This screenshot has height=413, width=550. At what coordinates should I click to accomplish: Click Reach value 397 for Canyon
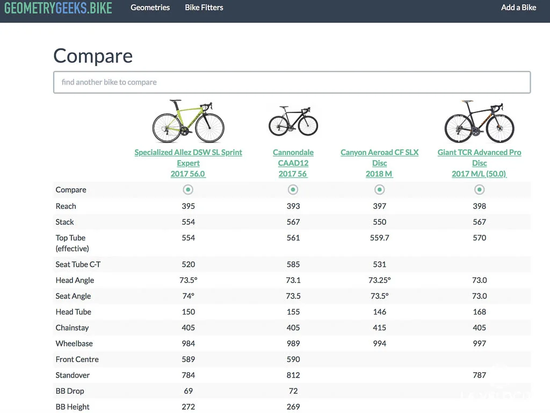[x=380, y=206]
